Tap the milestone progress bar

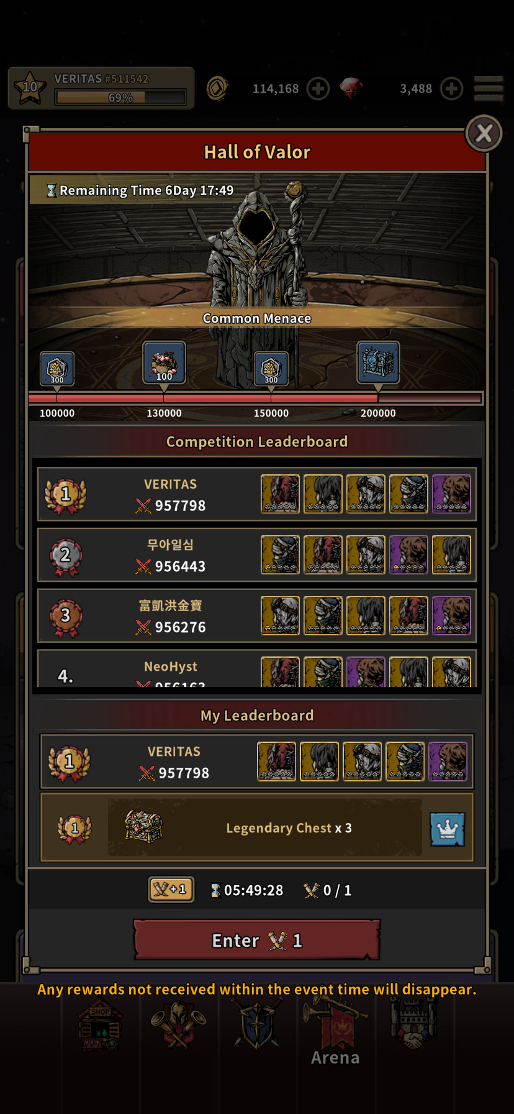[255, 398]
